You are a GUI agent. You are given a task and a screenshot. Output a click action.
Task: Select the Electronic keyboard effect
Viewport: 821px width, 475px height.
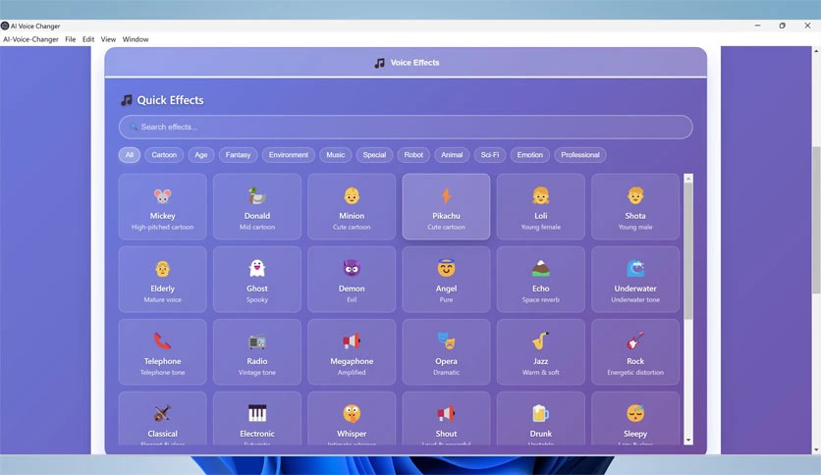pyautogui.click(x=257, y=418)
